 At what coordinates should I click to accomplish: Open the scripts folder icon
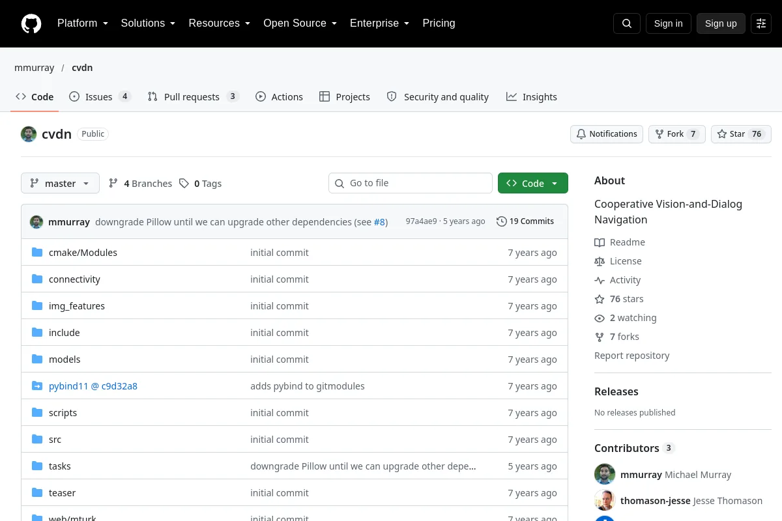(37, 413)
